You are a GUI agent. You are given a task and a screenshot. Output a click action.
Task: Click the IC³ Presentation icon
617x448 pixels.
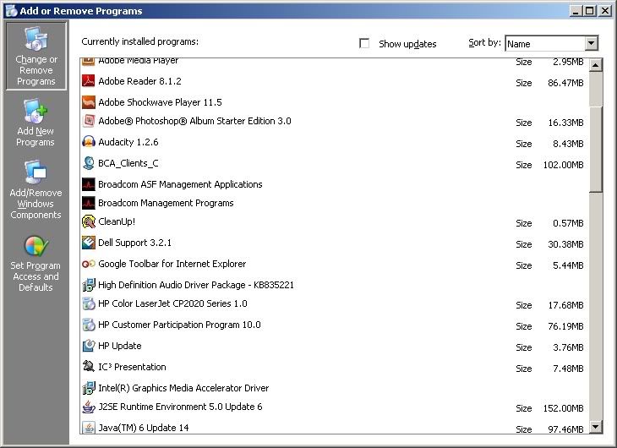(89, 367)
